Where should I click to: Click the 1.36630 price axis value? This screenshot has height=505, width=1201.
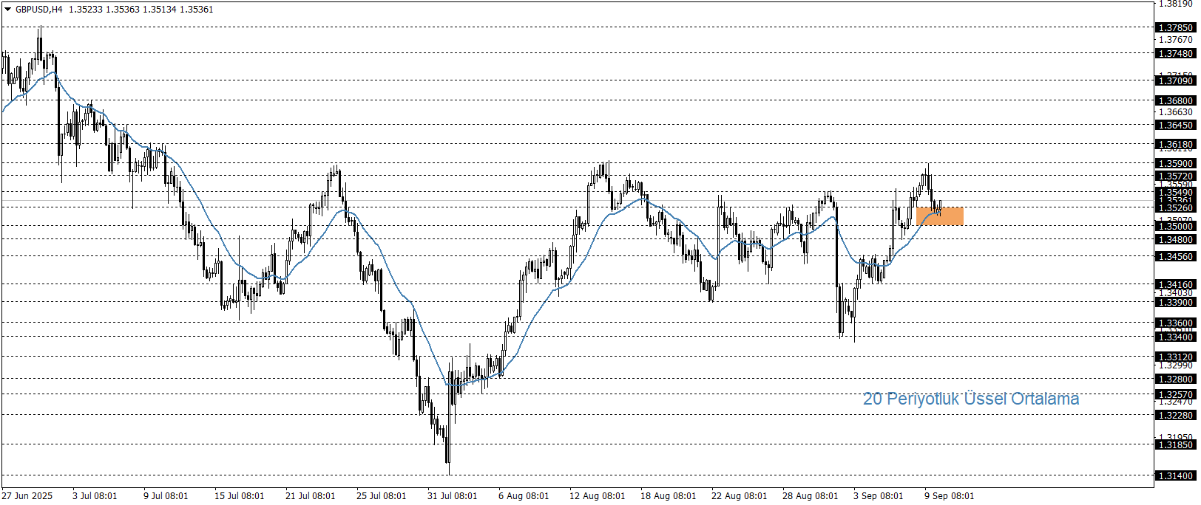1175,113
